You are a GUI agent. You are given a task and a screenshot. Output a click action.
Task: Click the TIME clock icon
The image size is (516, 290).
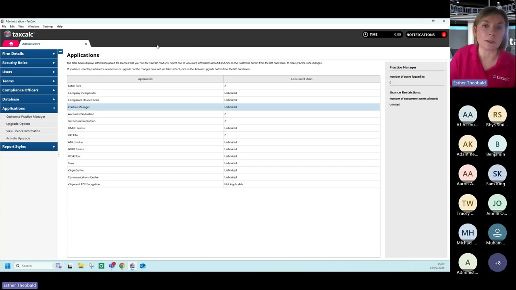pyautogui.click(x=365, y=35)
